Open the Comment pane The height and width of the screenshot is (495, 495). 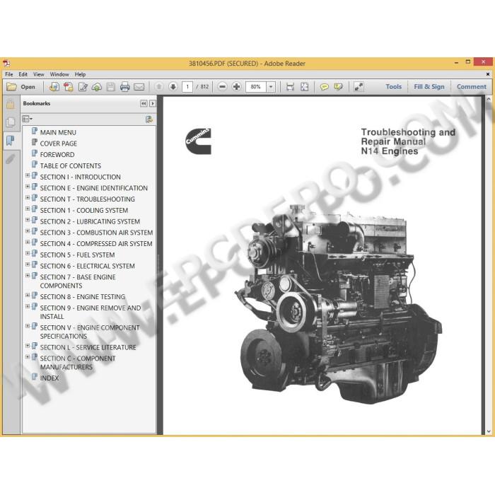472,86
